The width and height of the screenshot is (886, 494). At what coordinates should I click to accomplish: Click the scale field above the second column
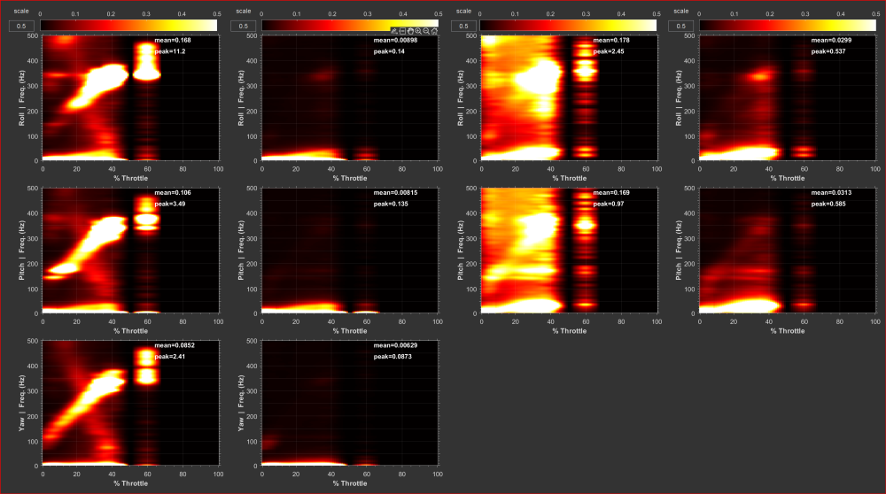click(239, 26)
